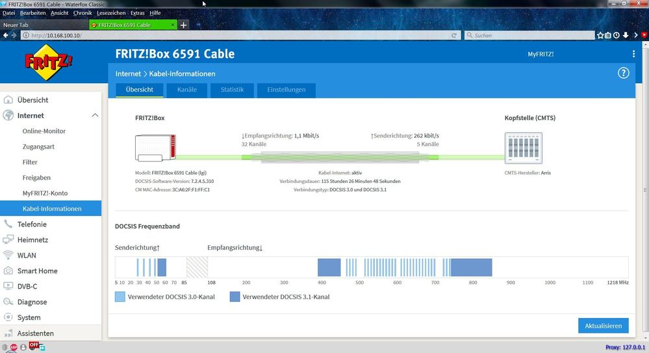This screenshot has width=649, height=353.
Task: Open the Bearbeiten menu
Action: [x=32, y=13]
